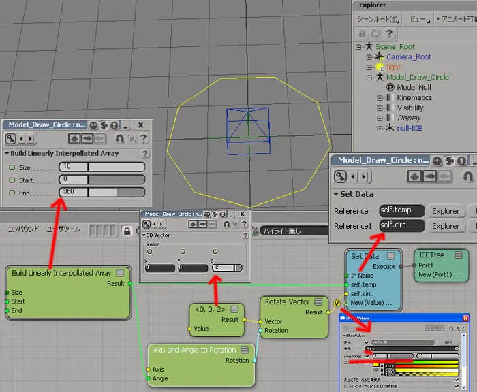Click the Rotate Vector node menu icon
Image resolution: width=477 pixels, height=392 pixels.
[318, 301]
